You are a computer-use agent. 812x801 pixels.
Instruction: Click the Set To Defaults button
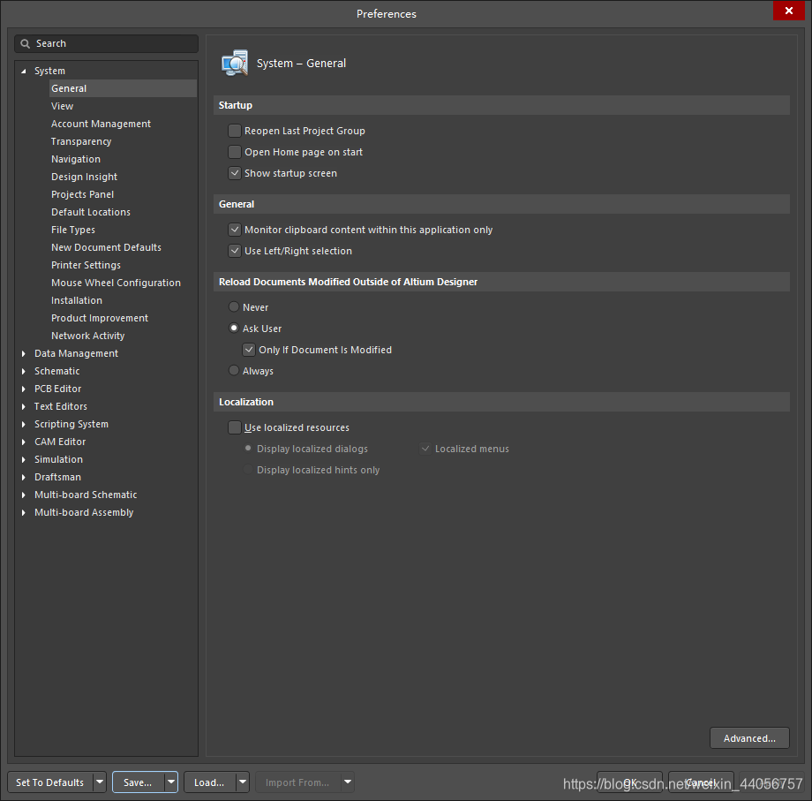[x=50, y=782]
